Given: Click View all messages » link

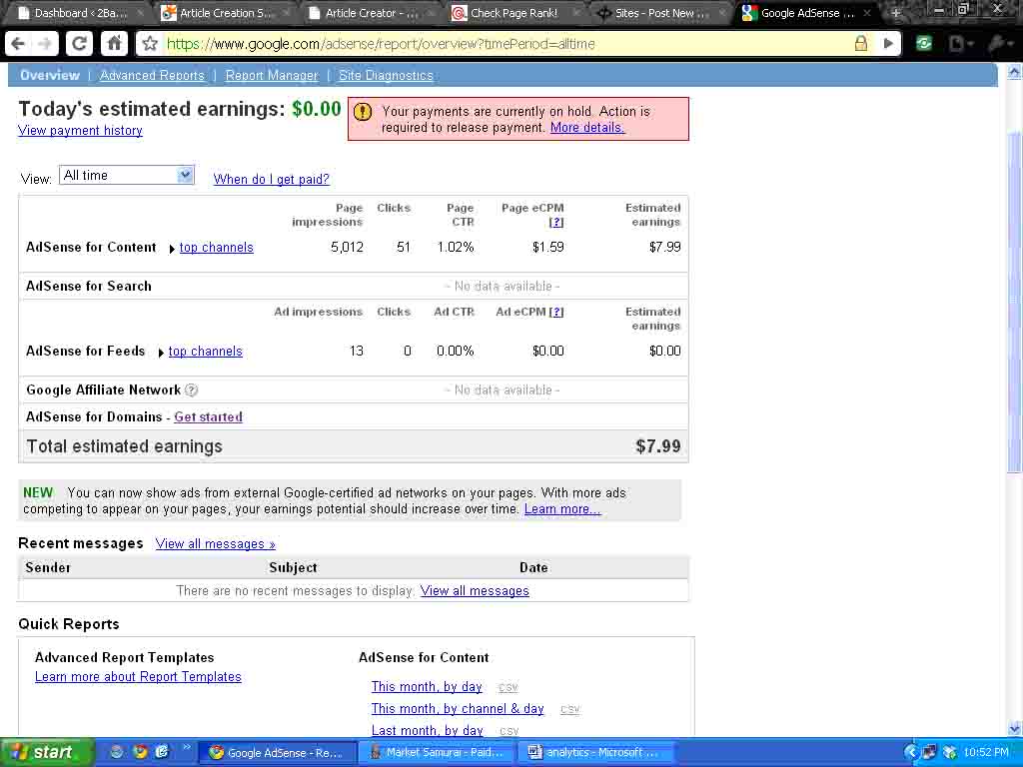Looking at the screenshot, I should pos(216,543).
